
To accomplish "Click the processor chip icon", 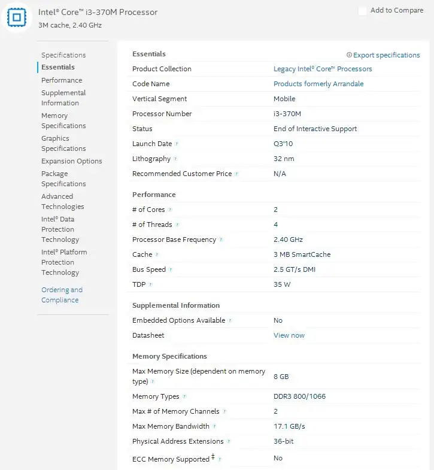I will tap(17, 17).
